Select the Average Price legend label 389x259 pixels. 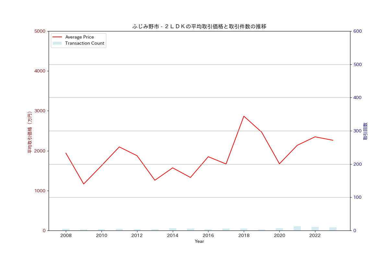click(79, 37)
